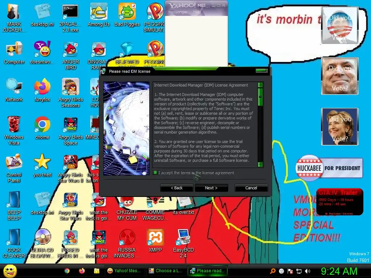Select the Angry Birds Space icon

point(71,131)
